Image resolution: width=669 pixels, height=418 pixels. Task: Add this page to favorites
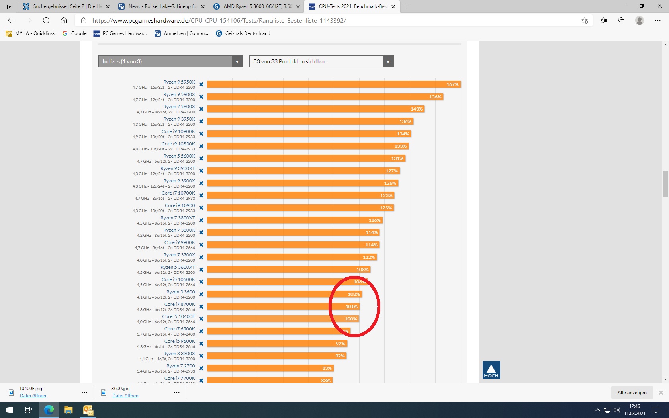(585, 20)
